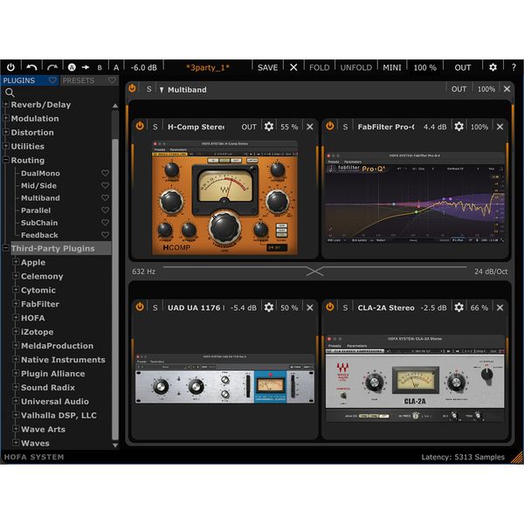Image resolution: width=524 pixels, height=524 pixels.
Task: Toggle H-Comp Stereo power
Action: point(140,127)
